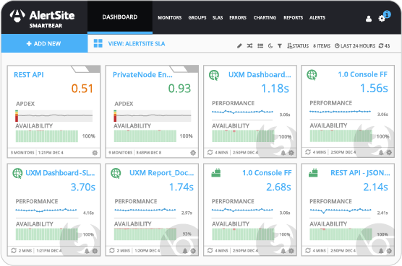
Task: Click the pencil edit dashboard icon
Action: (239, 46)
